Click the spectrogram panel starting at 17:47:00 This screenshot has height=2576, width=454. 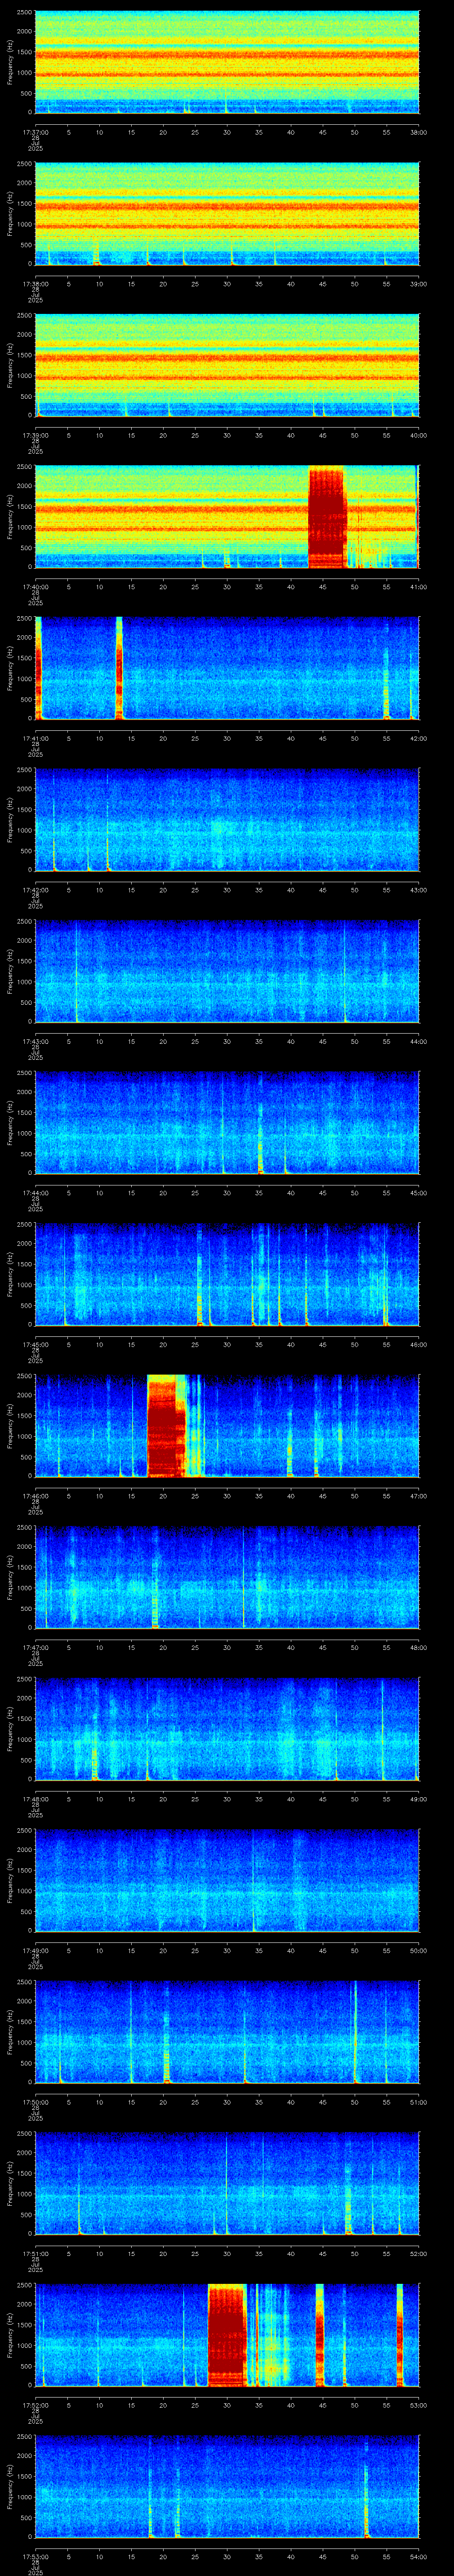227,1577
